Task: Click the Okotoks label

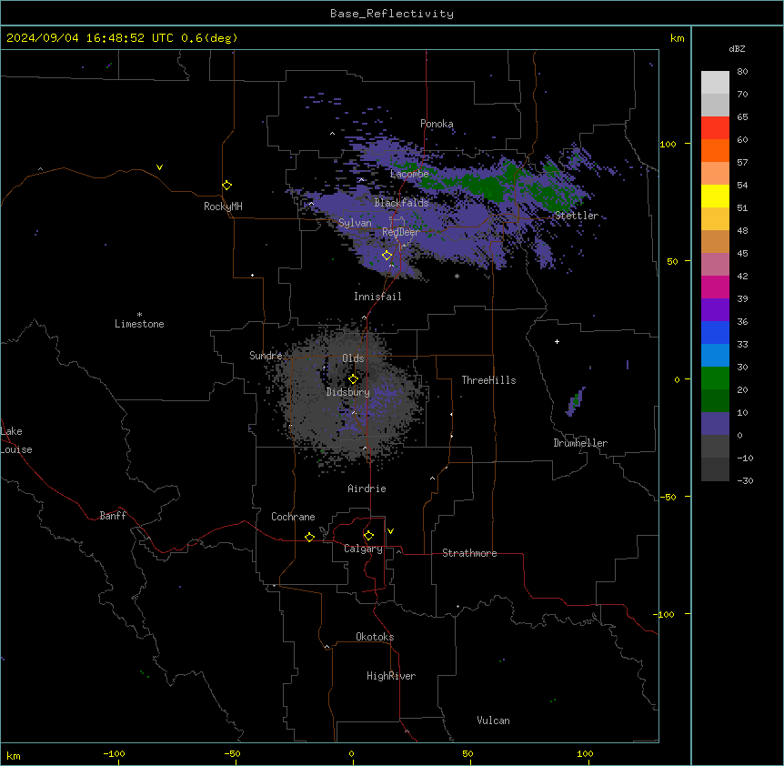Action: (x=375, y=637)
